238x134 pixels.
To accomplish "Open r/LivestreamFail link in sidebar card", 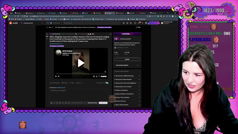I will coord(125,39).
